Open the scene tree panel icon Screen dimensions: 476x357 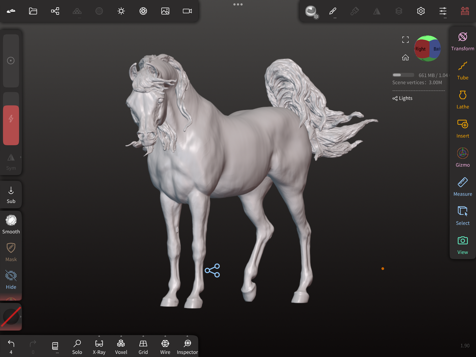pyautogui.click(x=55, y=11)
